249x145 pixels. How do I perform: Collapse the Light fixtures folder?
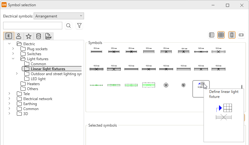tap(13, 59)
